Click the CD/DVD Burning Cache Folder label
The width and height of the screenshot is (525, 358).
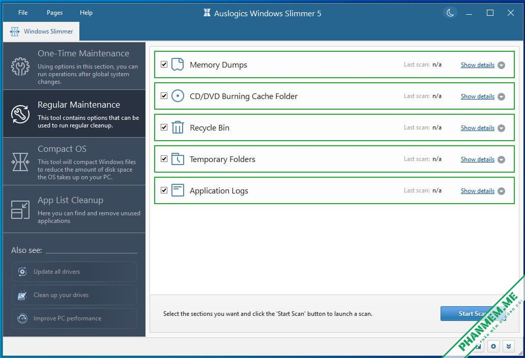coord(244,96)
